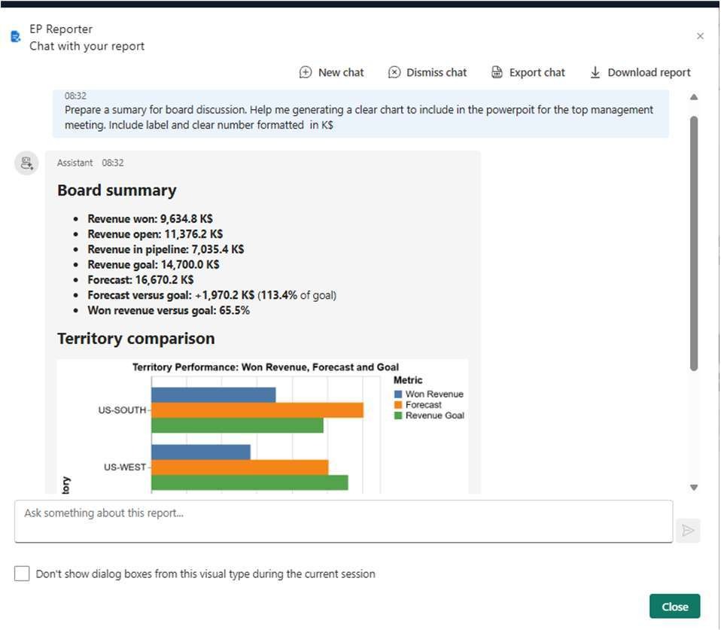
Task: Click the scrollbar down arrow
Action: click(x=694, y=488)
